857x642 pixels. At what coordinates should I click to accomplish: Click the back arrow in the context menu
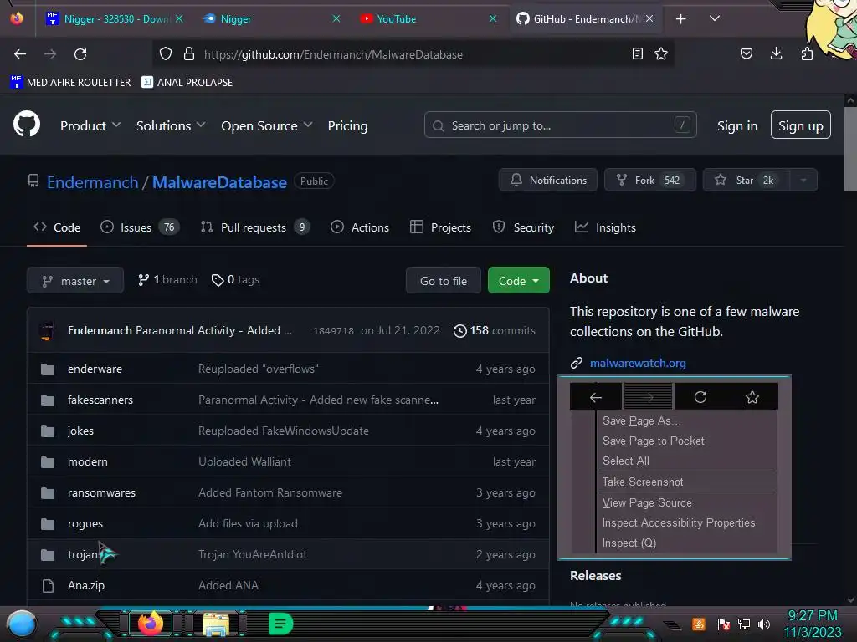point(596,397)
